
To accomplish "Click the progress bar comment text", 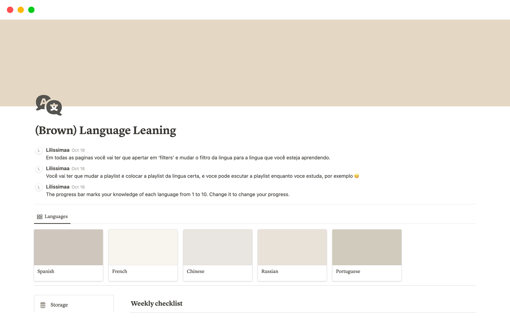I will tap(168, 195).
